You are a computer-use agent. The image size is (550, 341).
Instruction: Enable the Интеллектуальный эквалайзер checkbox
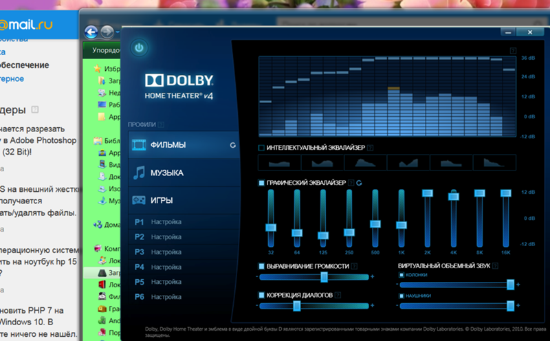click(261, 148)
